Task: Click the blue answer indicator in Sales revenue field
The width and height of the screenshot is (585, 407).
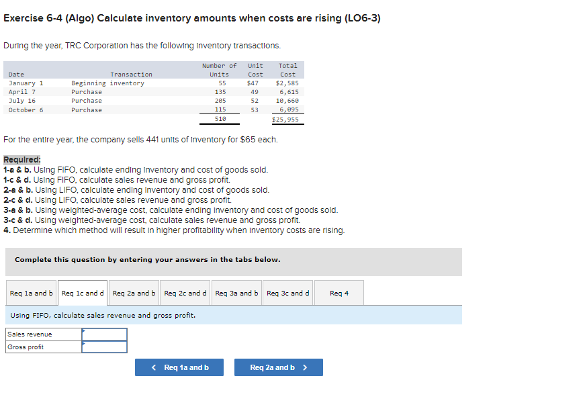Action: pyautogui.click(x=83, y=330)
